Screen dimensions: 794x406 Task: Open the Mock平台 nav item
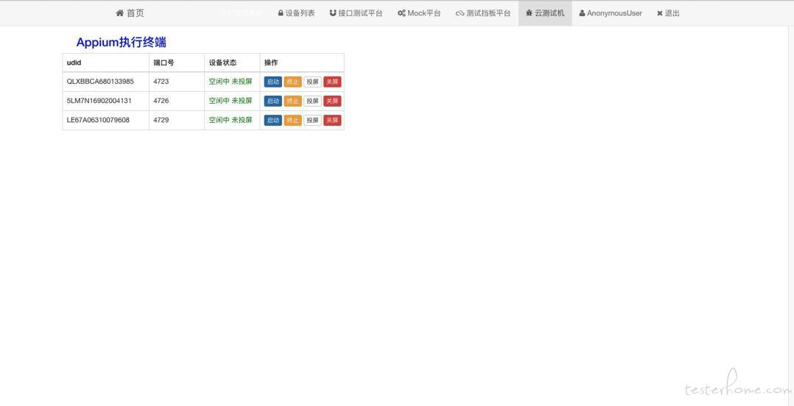[419, 13]
